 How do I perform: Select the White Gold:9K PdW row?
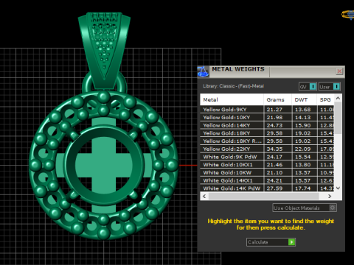[267, 157]
